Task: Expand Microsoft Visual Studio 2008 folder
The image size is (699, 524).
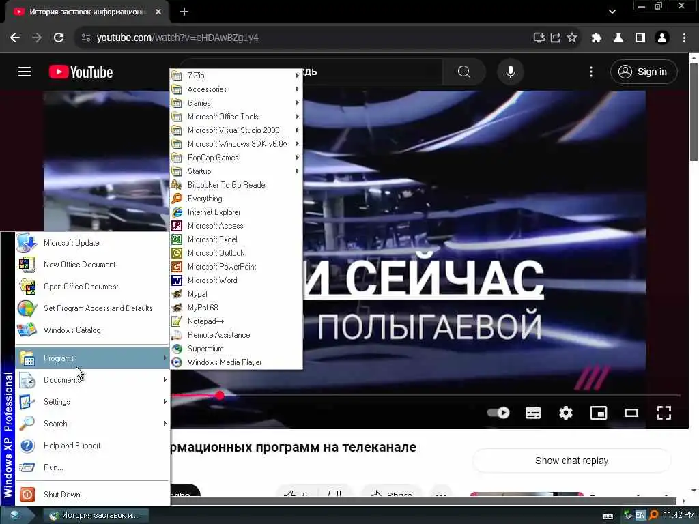Action: coord(236,130)
